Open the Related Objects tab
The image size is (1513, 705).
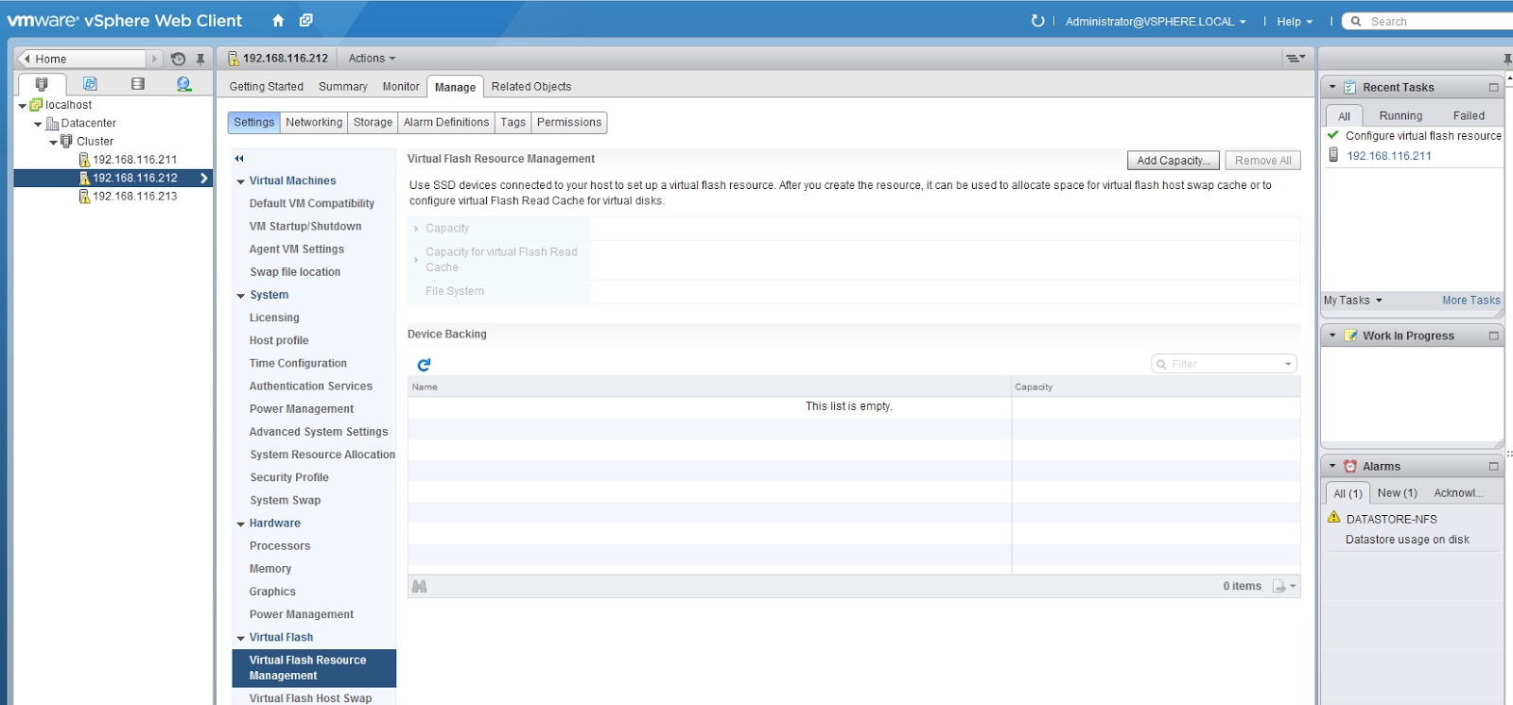[531, 87]
